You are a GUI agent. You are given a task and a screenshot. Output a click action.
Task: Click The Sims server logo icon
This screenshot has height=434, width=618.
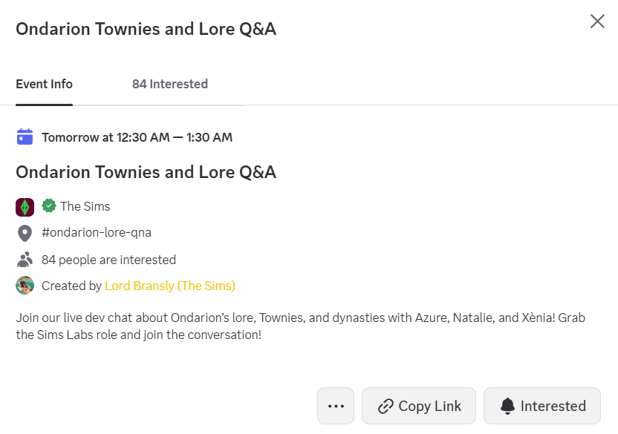[25, 206]
